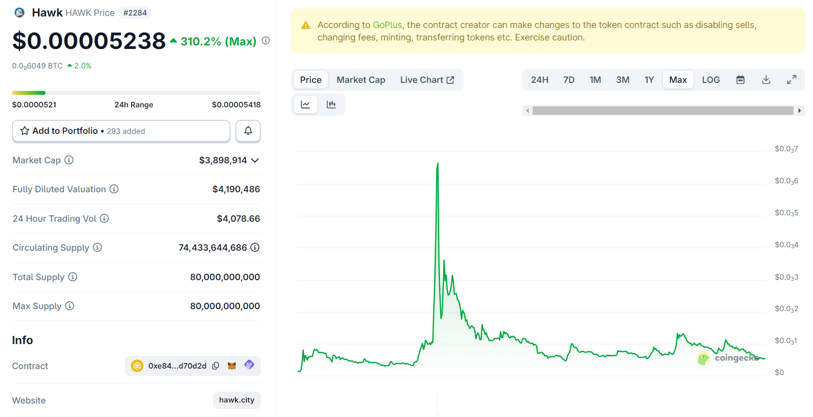
Task: Open the GoPlus link in warning
Action: tap(387, 25)
